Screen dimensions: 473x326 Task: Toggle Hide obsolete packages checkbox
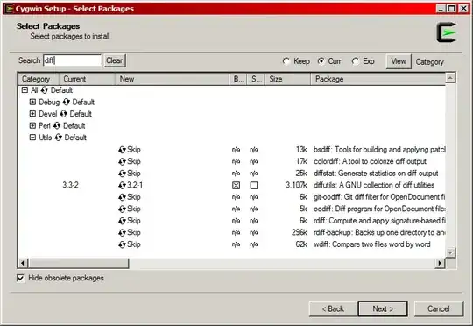tap(20, 278)
